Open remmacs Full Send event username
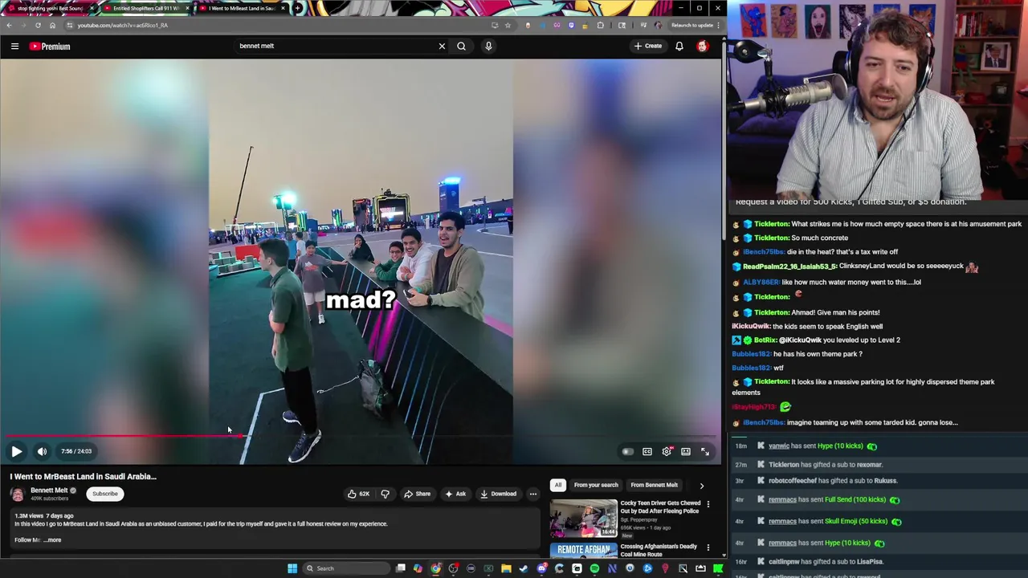The height and width of the screenshot is (578, 1028). (x=782, y=499)
